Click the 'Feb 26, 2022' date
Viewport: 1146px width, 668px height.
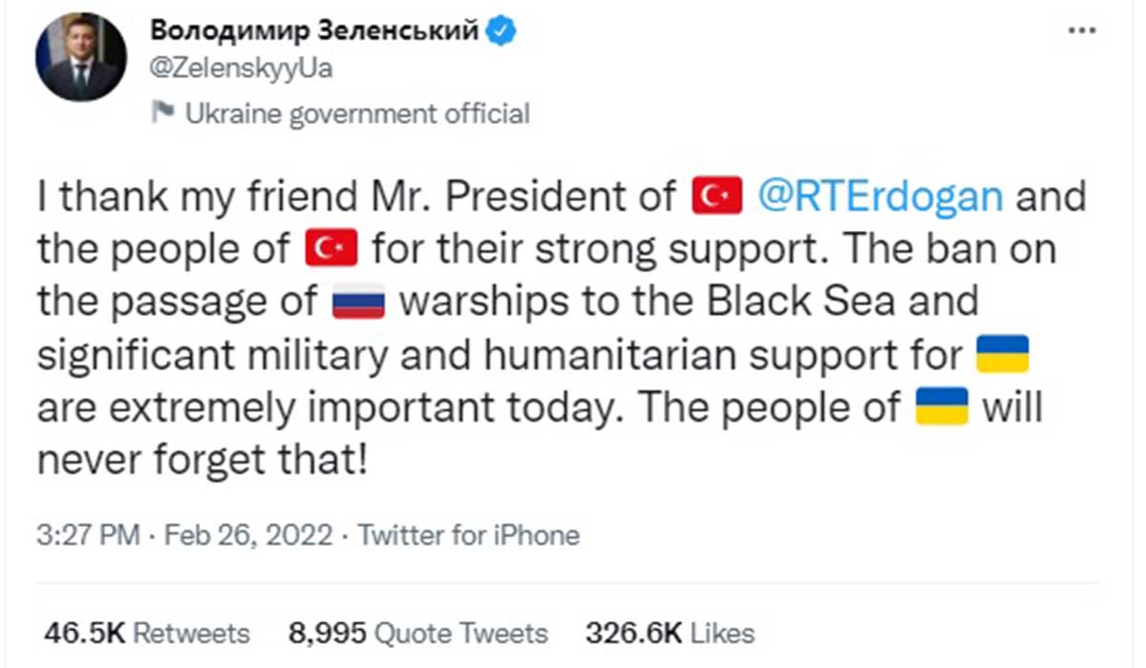click(x=249, y=534)
